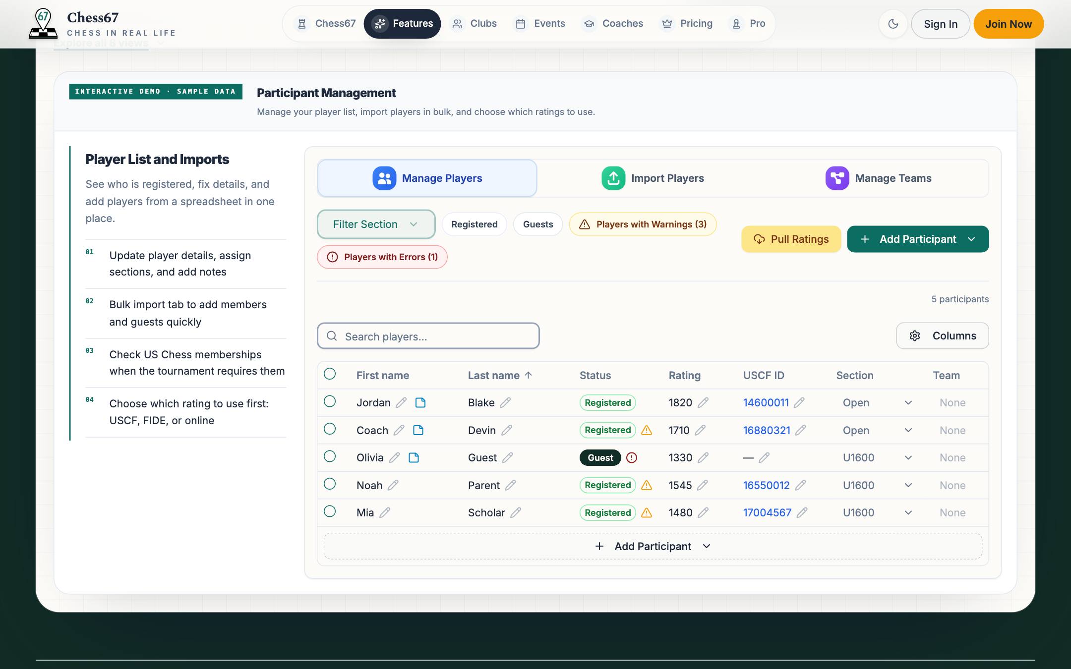Edit Parent last name pencil icon
The width and height of the screenshot is (1071, 669).
tap(511, 485)
